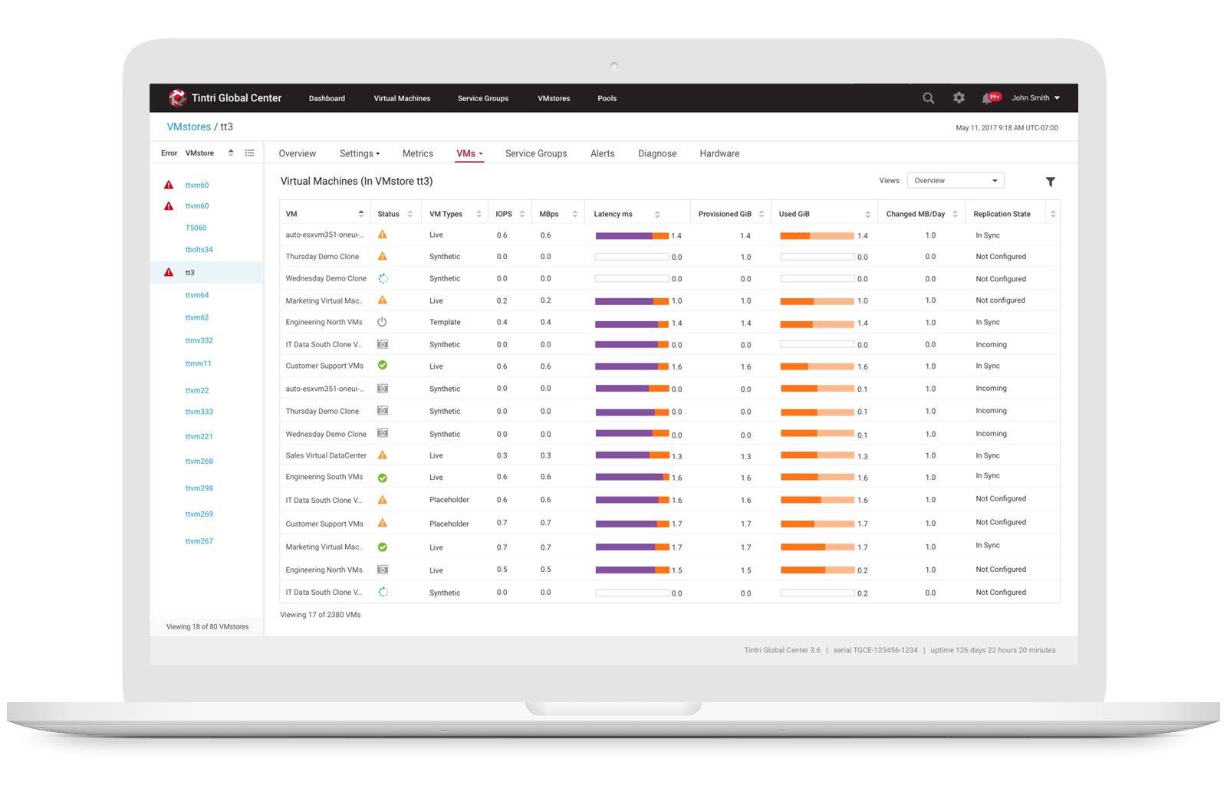Select tbolts34 in the VMstore list
The width and height of the screenshot is (1227, 798).
199,250
